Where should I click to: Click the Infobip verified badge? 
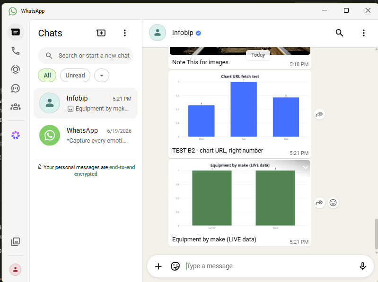pos(198,33)
